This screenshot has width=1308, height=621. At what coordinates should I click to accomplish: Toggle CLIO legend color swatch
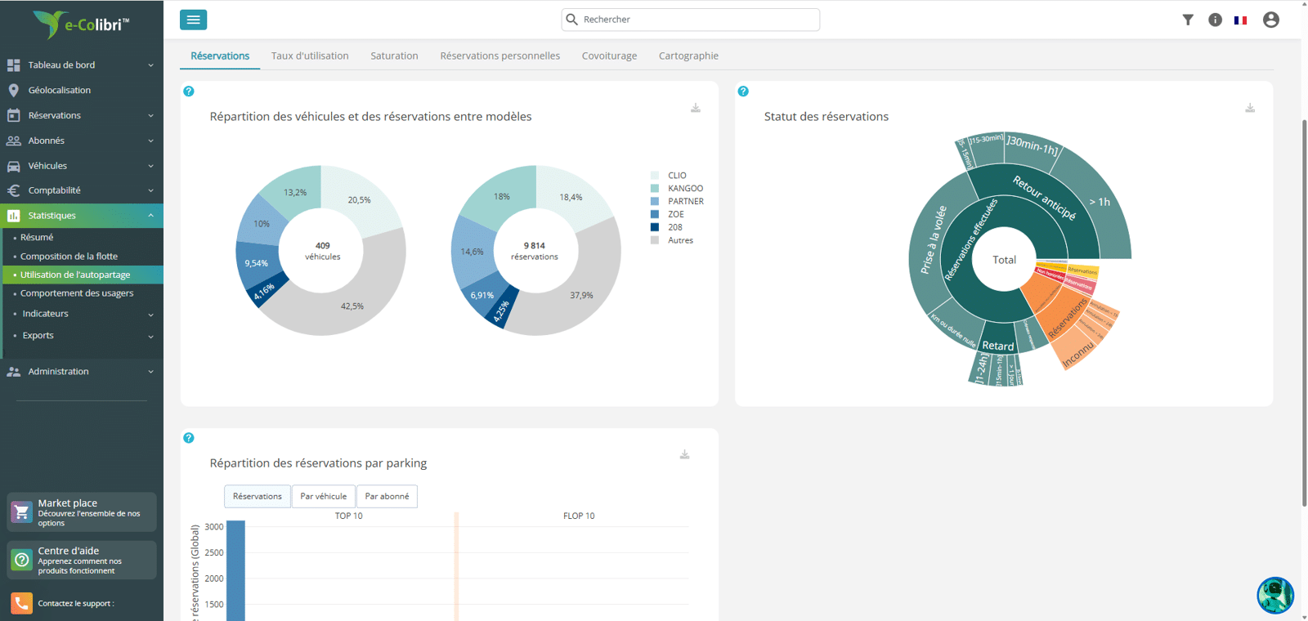pyautogui.click(x=655, y=176)
